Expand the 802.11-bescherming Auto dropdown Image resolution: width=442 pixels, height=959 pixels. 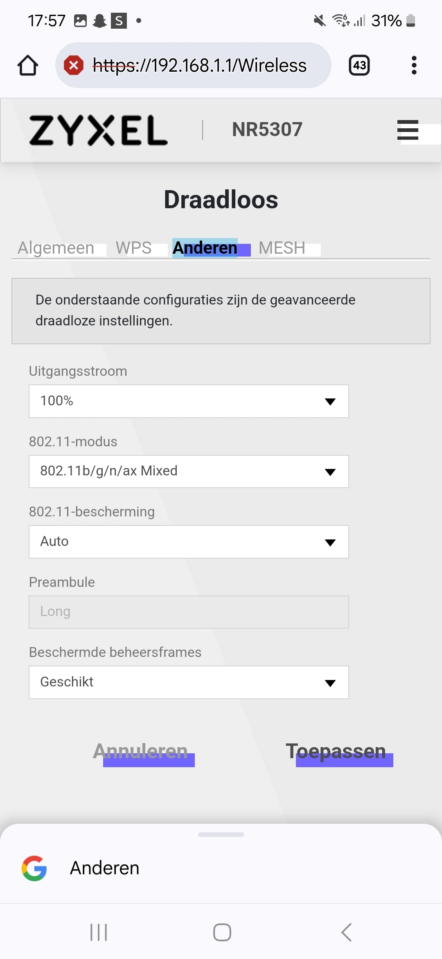[x=189, y=542]
